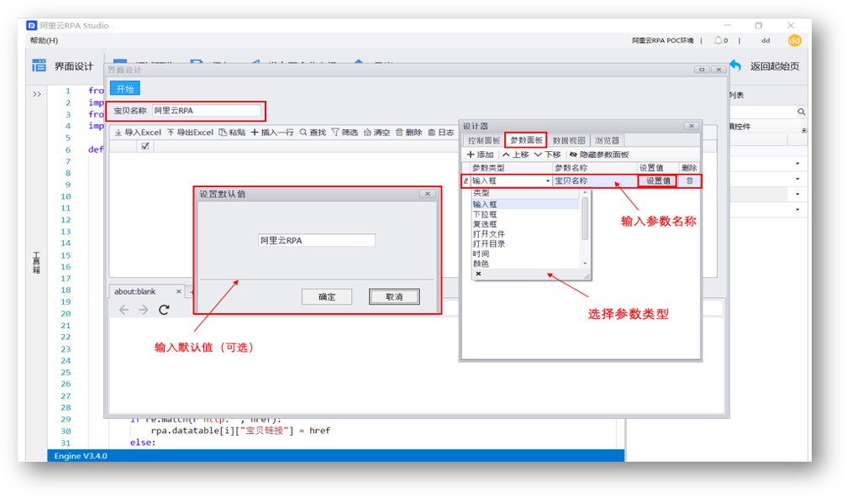The image size is (847, 497).
Task: Expand the third dropdown arrow in right panel
Action: point(797,194)
